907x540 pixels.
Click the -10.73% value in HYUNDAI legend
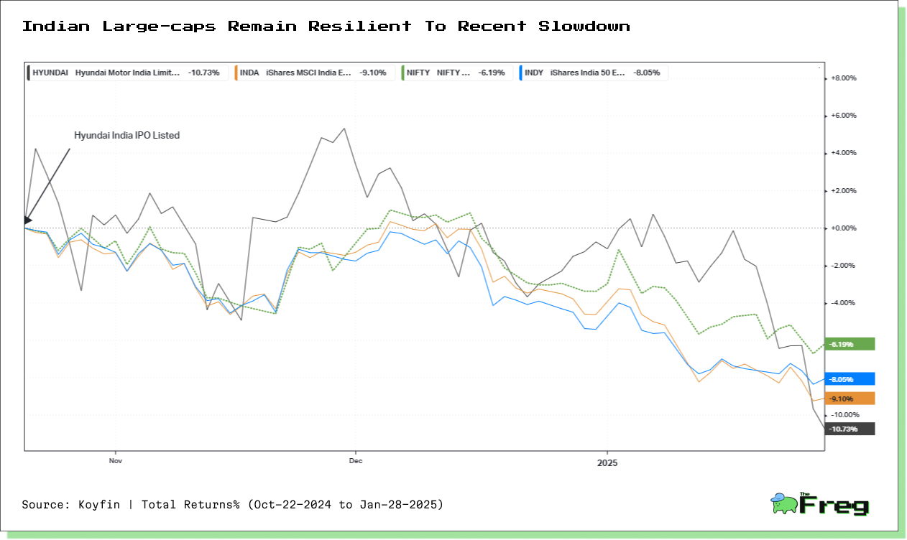point(204,73)
